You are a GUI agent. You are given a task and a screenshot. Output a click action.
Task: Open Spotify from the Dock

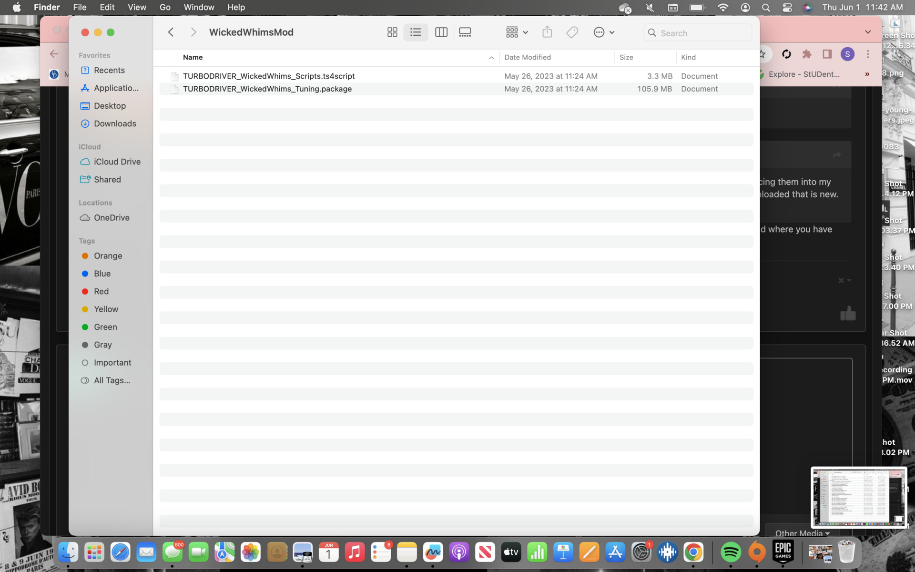pos(731,552)
